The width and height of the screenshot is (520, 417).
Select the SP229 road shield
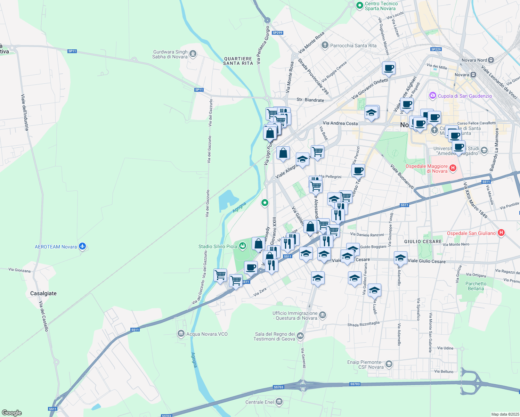(x=436, y=49)
